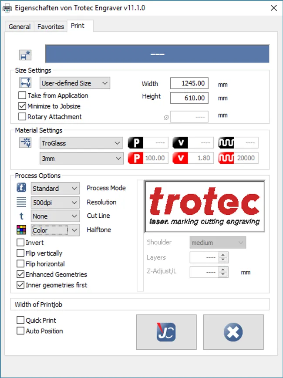Click the red speed value 1.80 field
This screenshot has width=283, height=378.
click(201, 158)
